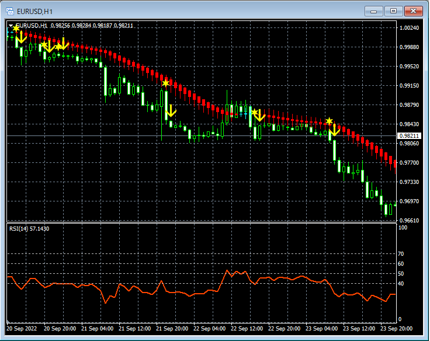
Task: Click the first yellow star signal marker
Action: click(16, 28)
